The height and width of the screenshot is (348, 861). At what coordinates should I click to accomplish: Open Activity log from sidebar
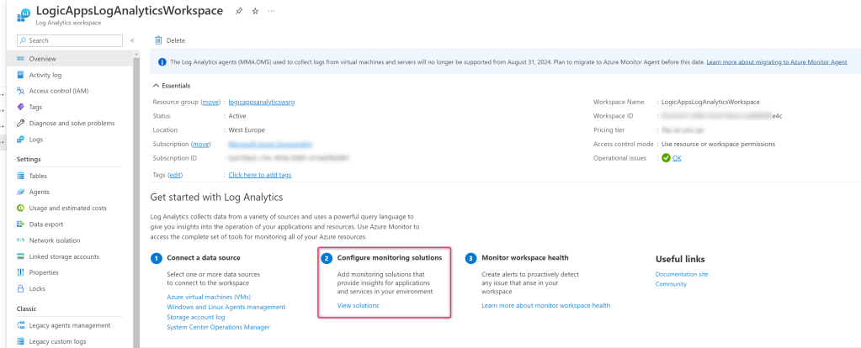coord(45,75)
